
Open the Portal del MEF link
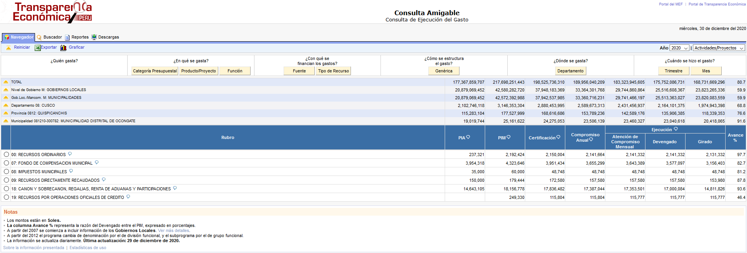tap(671, 4)
